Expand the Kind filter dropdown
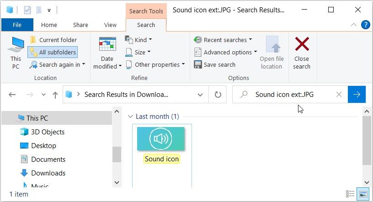This screenshot has height=202, width=373. pyautogui.click(x=139, y=40)
